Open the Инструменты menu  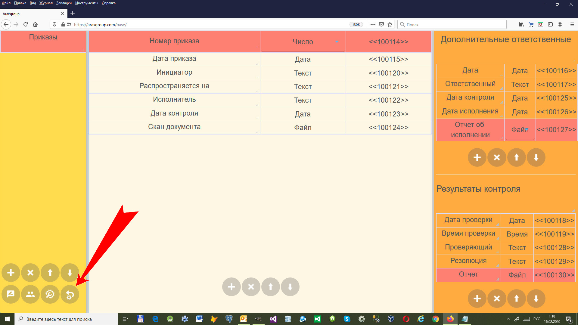(x=86, y=3)
